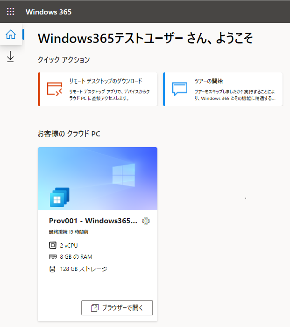
Task: Open Cloud PC settings gear for Prov001
Action: (146, 221)
